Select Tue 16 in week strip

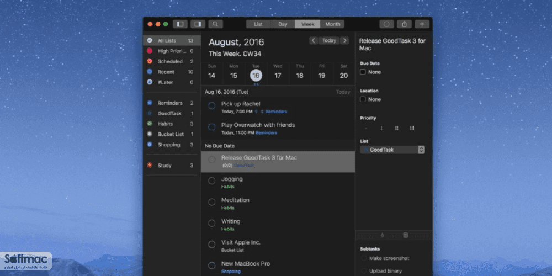point(256,73)
